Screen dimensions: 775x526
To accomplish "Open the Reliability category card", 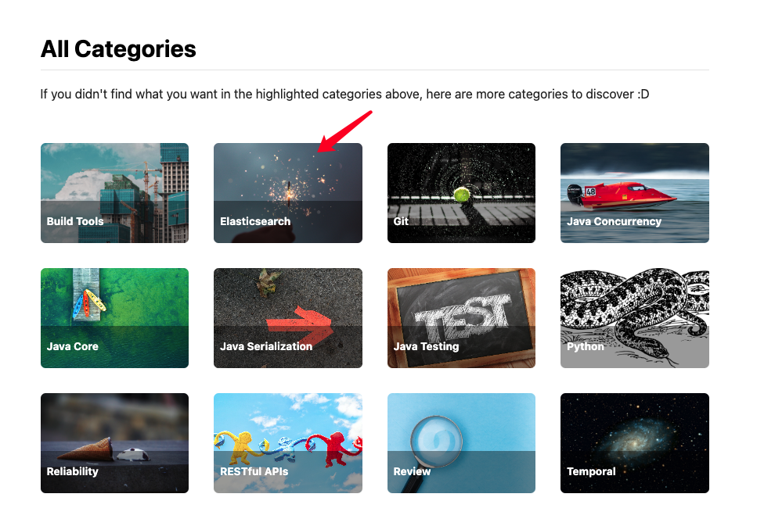I will (114, 443).
